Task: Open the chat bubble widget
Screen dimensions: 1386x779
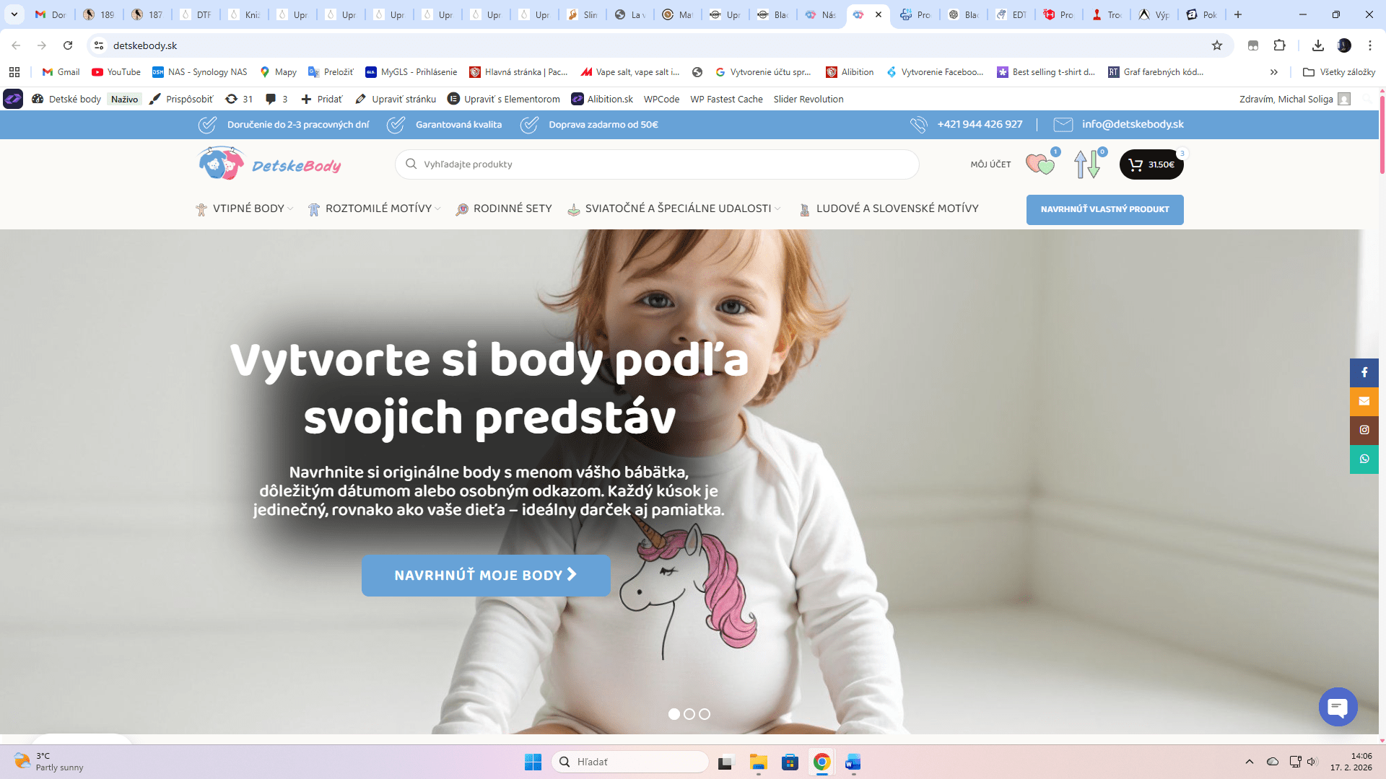Action: pyautogui.click(x=1338, y=707)
